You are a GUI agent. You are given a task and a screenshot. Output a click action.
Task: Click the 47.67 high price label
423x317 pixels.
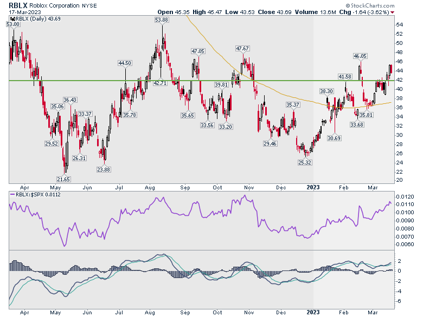242,49
